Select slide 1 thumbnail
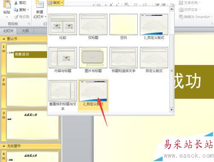The height and width of the screenshot is (162, 214). pos(27,59)
